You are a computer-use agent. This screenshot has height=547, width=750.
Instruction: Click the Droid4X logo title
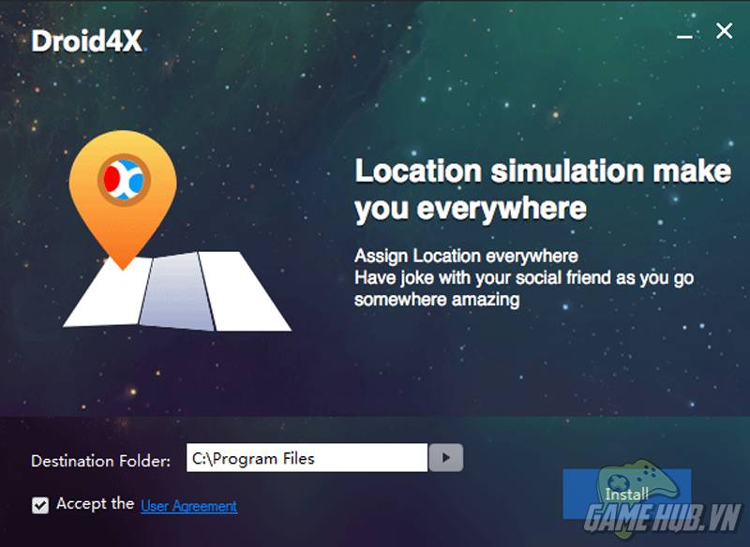click(86, 41)
